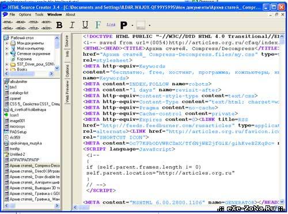Switch to the Web Preview vertical tab
The width and height of the screenshot is (288, 214).
(67, 91)
